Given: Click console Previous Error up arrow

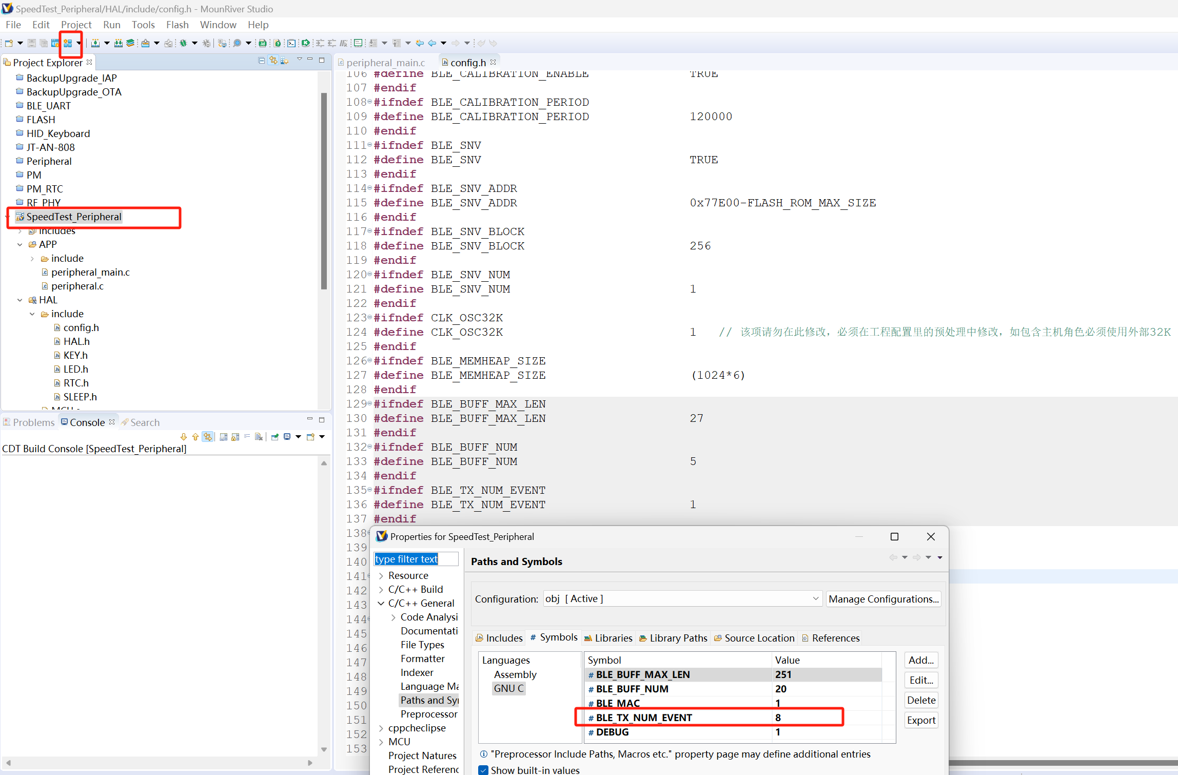Looking at the screenshot, I should pyautogui.click(x=195, y=437).
